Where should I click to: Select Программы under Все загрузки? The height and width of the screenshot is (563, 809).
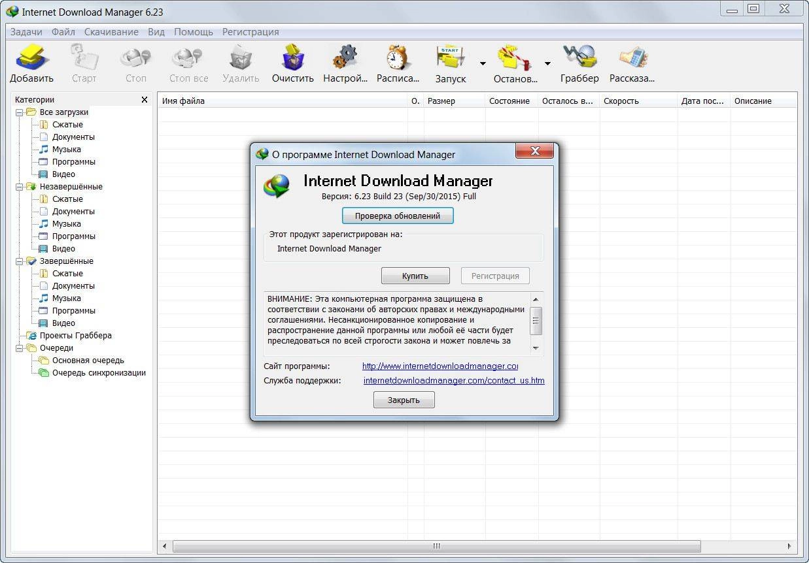click(x=74, y=162)
